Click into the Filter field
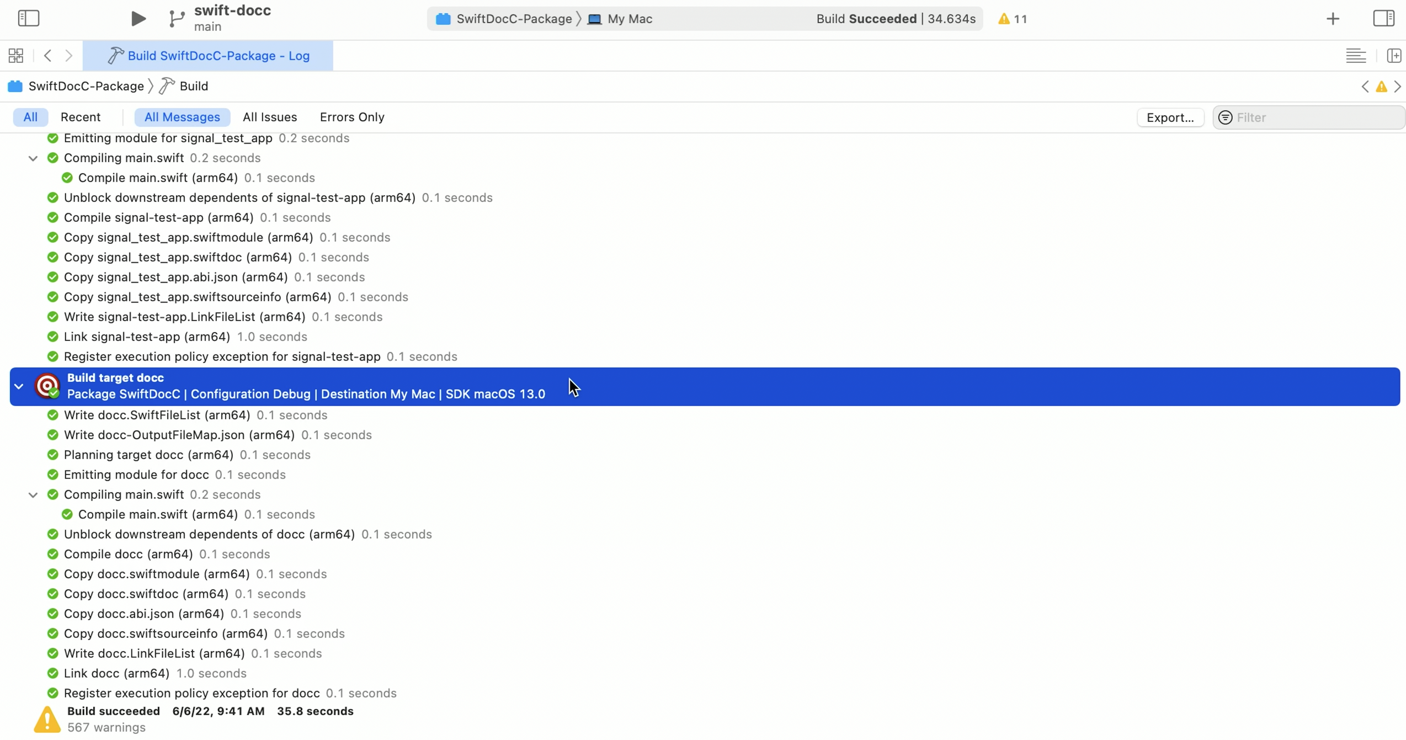Image resolution: width=1406 pixels, height=740 pixels. click(x=1313, y=118)
